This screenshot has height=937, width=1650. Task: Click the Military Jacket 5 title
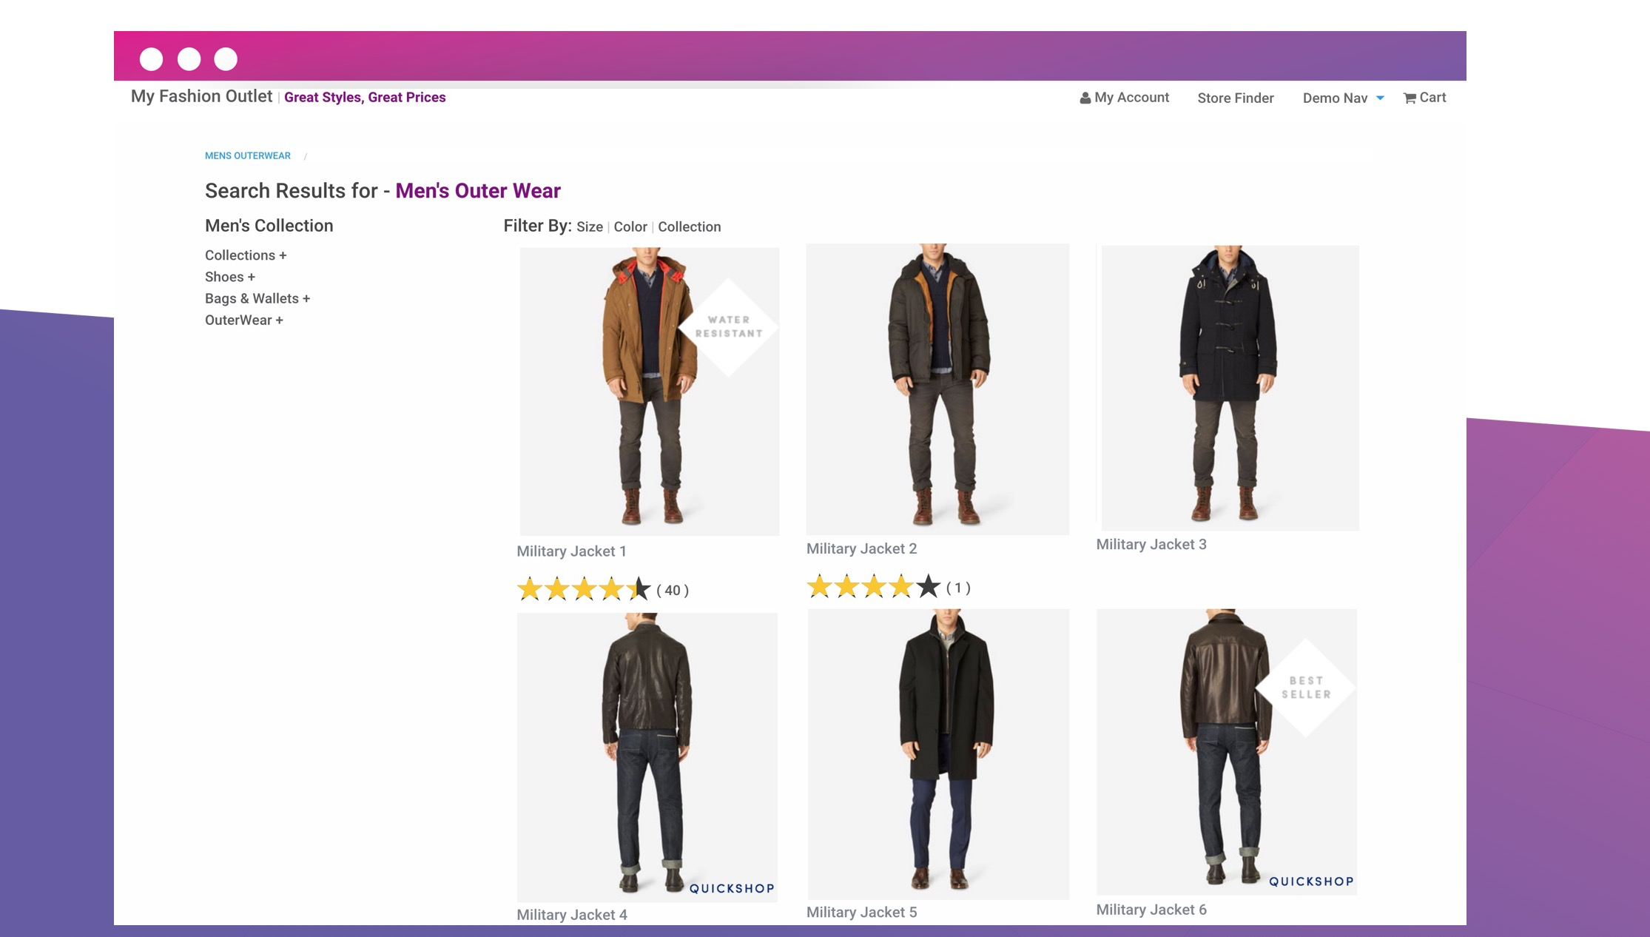[x=861, y=912]
